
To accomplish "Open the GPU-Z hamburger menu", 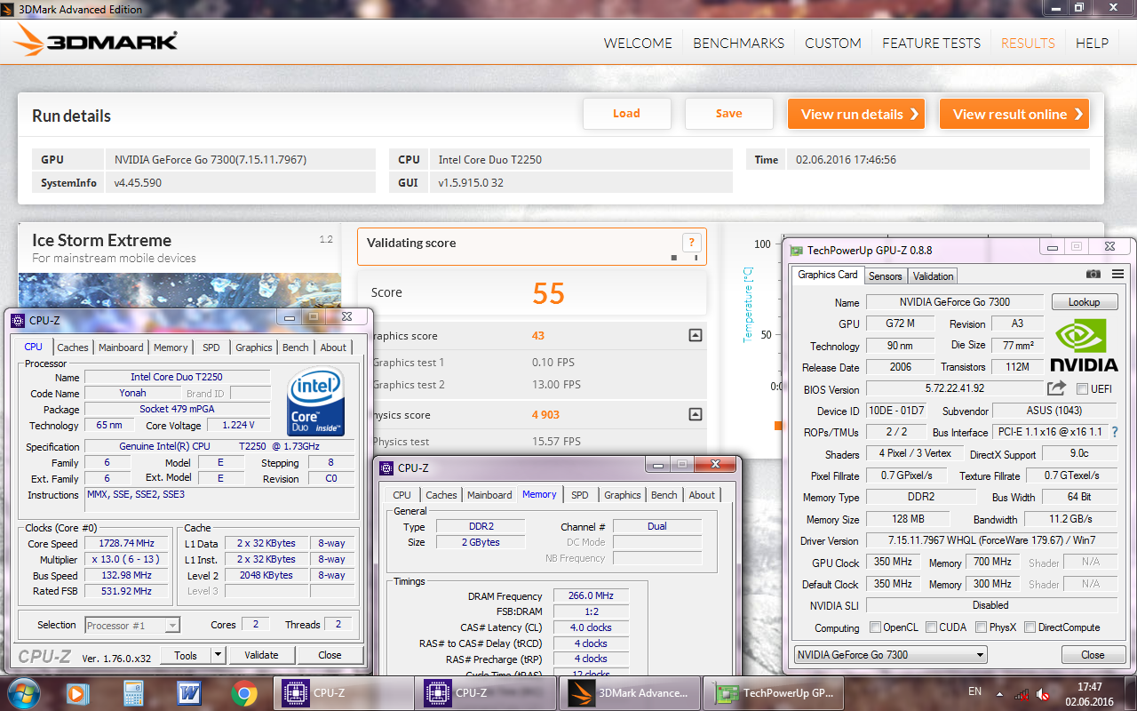I will (x=1117, y=275).
